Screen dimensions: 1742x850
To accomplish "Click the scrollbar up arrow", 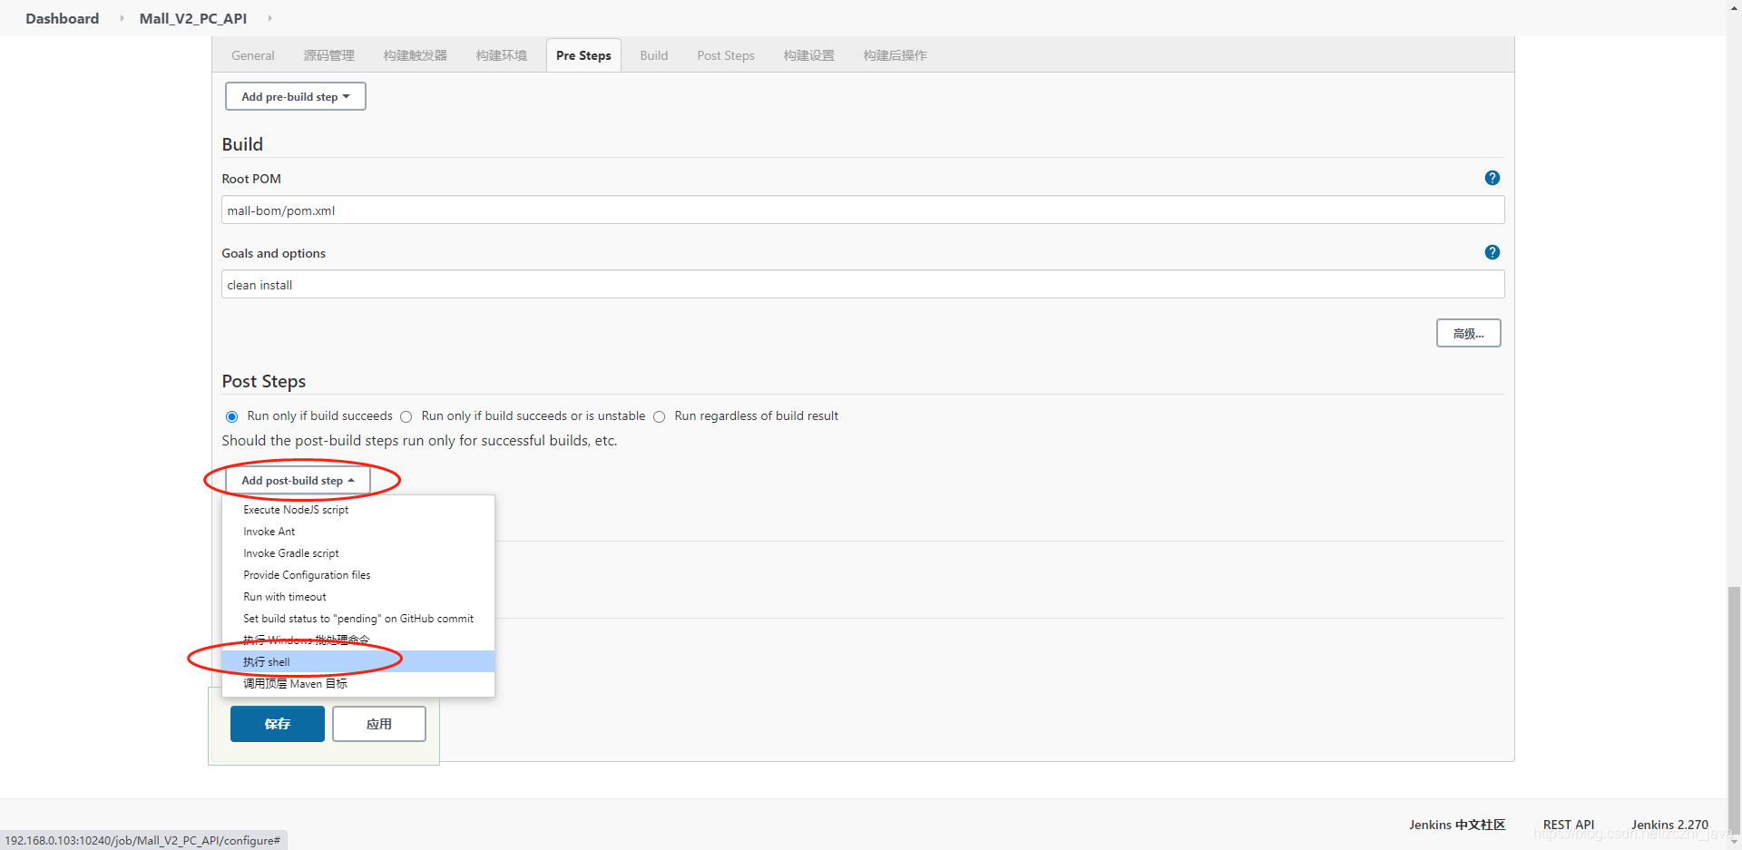I will point(1734,6).
